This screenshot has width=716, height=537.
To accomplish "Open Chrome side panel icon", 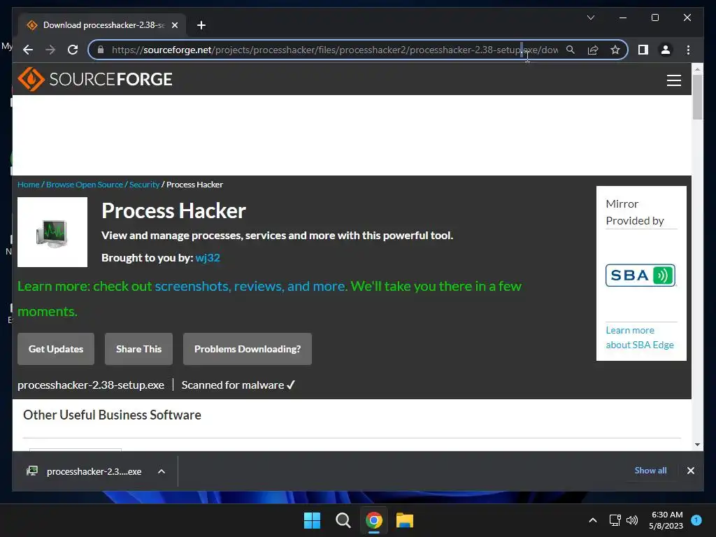I will (643, 50).
